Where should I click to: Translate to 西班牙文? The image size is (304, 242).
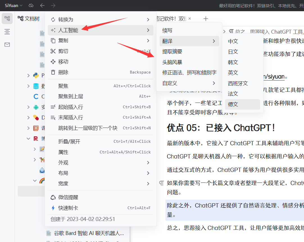[x=242, y=83]
